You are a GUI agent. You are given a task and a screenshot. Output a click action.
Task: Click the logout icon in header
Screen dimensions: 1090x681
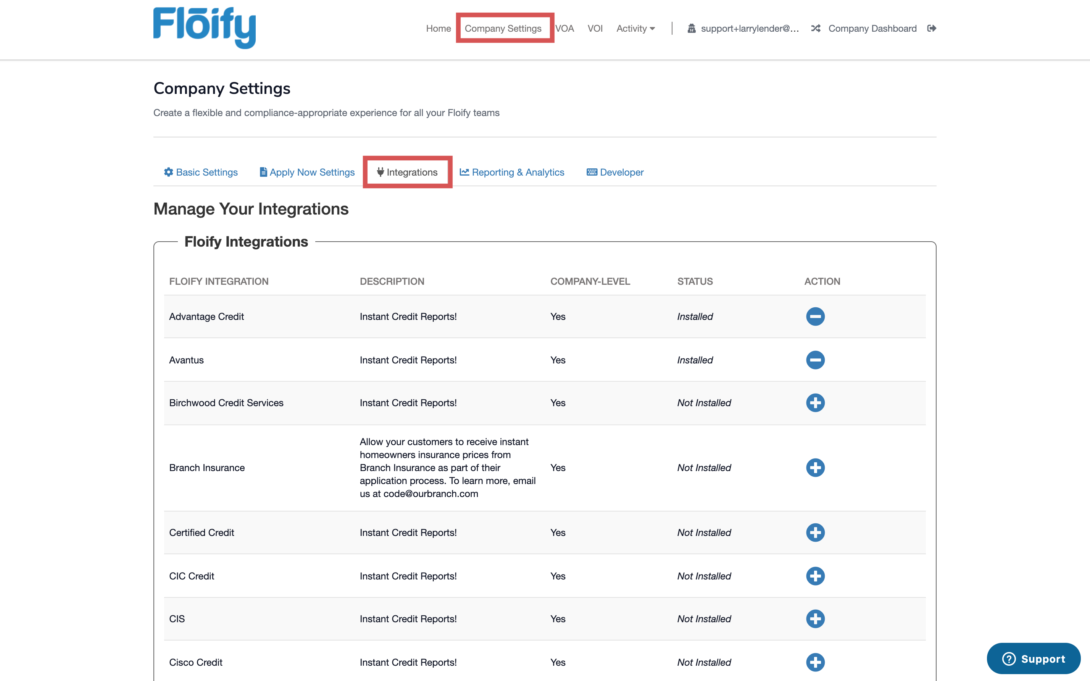(x=932, y=28)
